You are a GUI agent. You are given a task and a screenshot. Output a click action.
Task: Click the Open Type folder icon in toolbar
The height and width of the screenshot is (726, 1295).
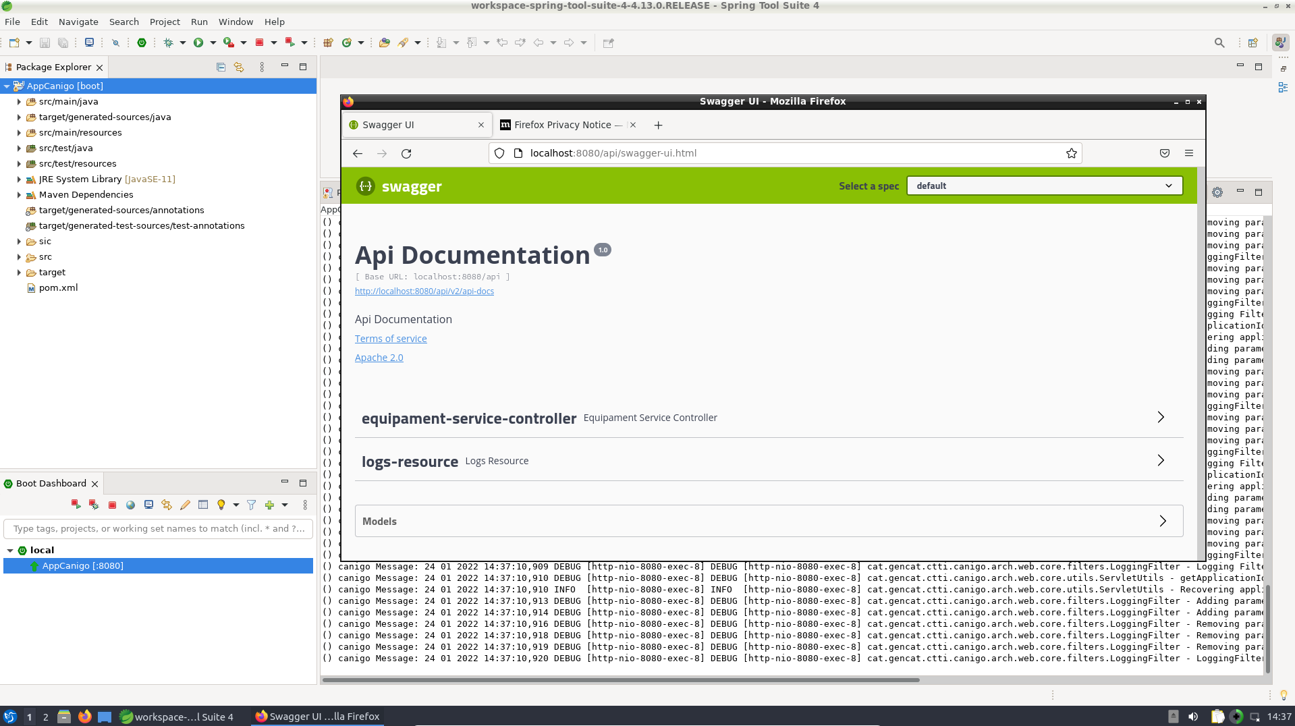[x=384, y=43]
